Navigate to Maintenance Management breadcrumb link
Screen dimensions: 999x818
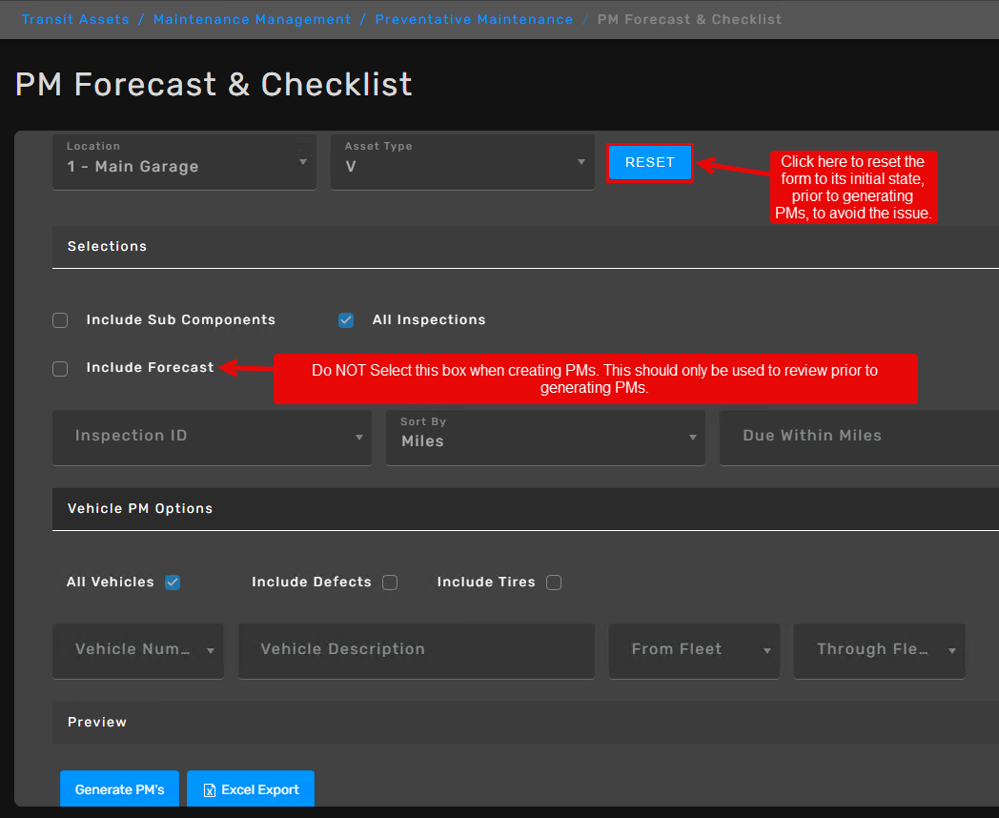(x=252, y=19)
